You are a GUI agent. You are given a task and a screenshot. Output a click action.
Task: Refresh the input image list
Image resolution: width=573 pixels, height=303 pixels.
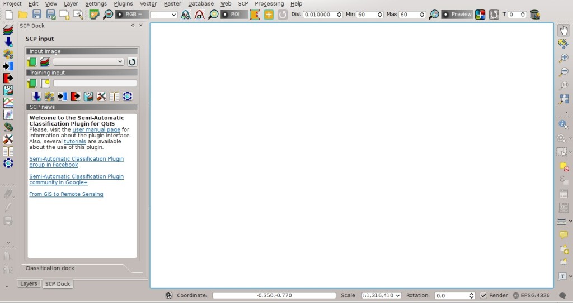[x=132, y=62]
